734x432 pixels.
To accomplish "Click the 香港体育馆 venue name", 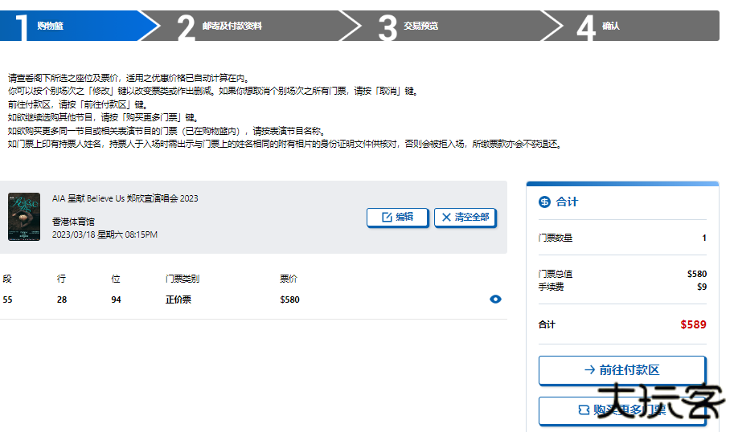I will 73,221.
